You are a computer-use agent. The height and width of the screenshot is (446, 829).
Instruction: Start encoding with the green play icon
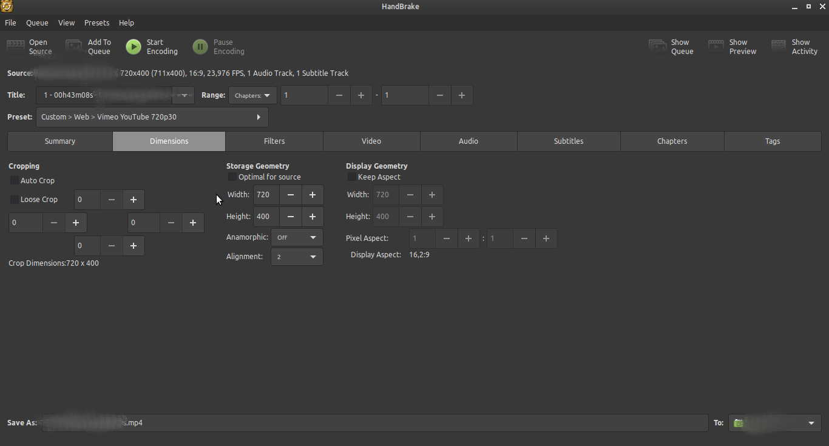tap(134, 47)
